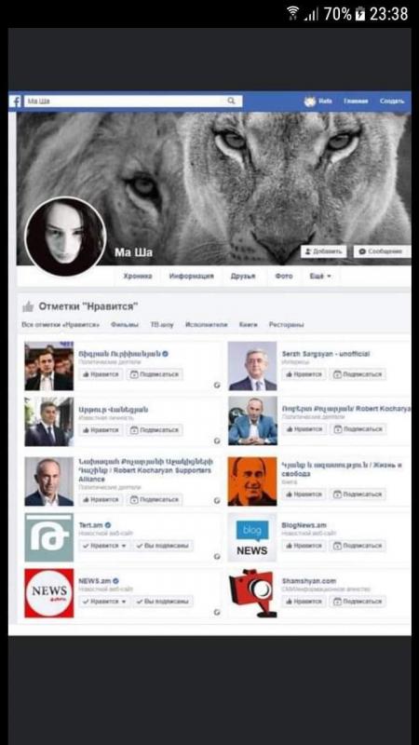Image resolution: width=419 pixels, height=745 pixels.
Task: Open the NEWS.am red logo
Action: (49, 593)
